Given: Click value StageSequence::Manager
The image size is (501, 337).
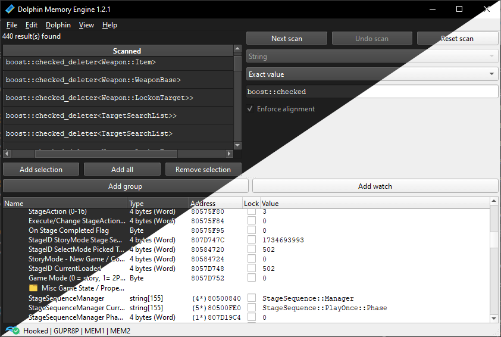Looking at the screenshot, I should (308, 298).
